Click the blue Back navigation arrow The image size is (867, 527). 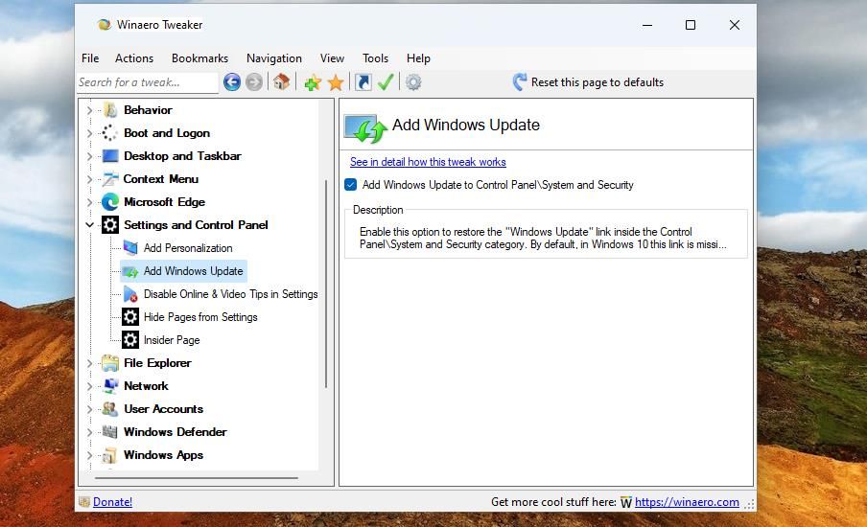(x=232, y=82)
